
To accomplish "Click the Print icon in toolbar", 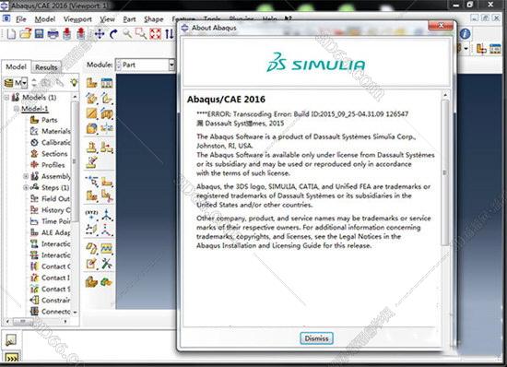I will coord(53,34).
